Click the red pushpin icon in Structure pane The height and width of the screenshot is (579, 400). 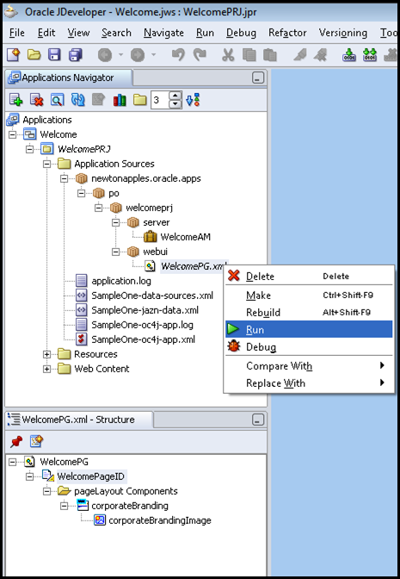coord(16,441)
